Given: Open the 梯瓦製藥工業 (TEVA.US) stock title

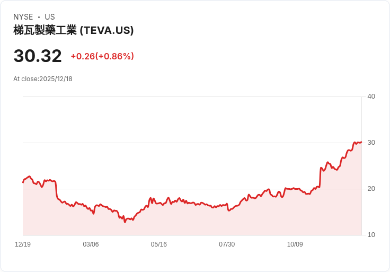Looking at the screenshot, I should (73, 30).
